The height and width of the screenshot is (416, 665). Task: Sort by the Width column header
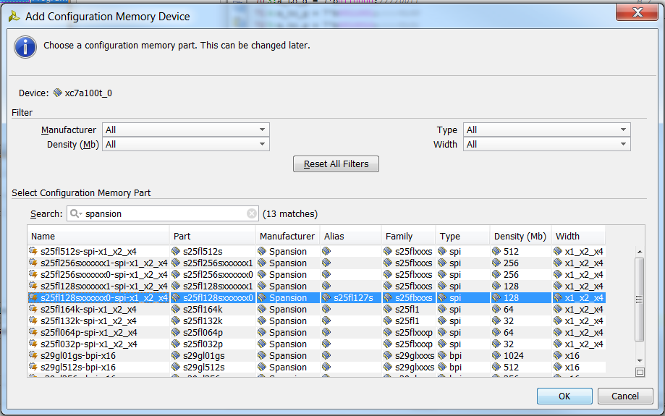[578, 236]
